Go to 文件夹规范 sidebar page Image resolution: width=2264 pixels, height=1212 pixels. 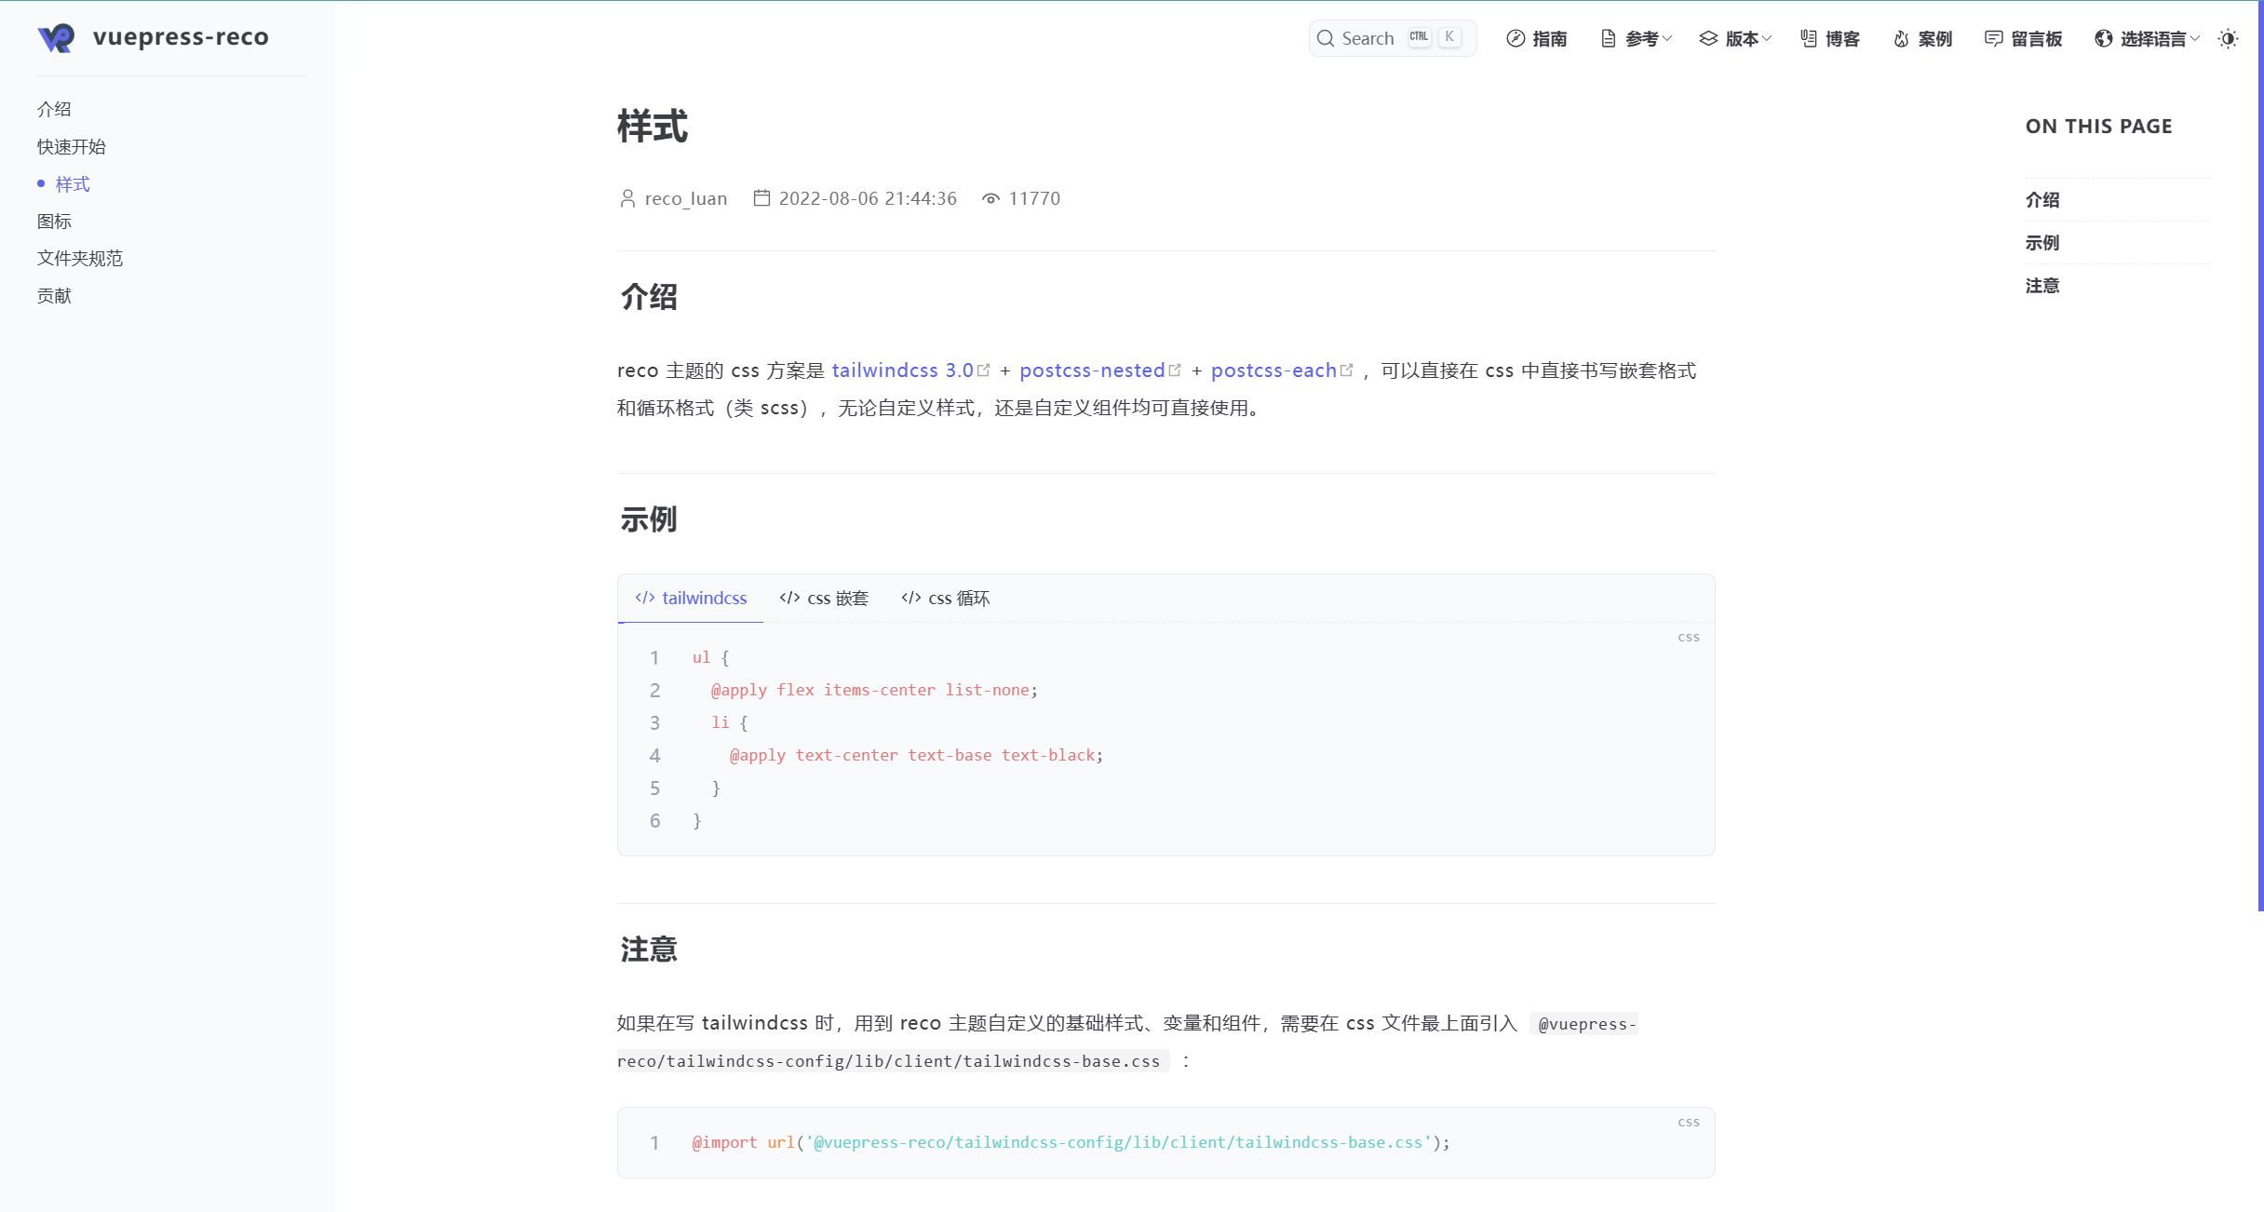pyautogui.click(x=80, y=259)
